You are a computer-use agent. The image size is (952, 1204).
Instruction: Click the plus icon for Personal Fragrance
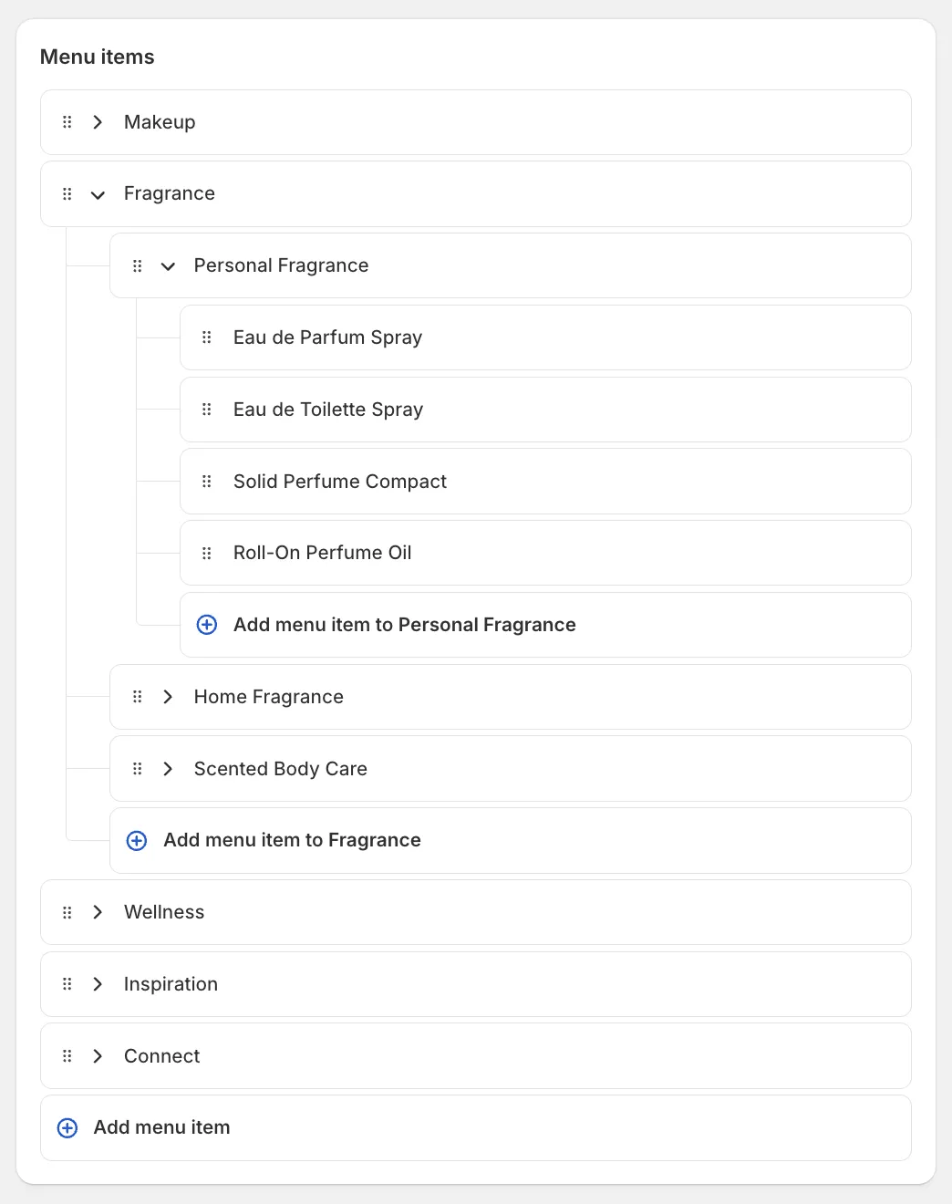[x=207, y=625]
